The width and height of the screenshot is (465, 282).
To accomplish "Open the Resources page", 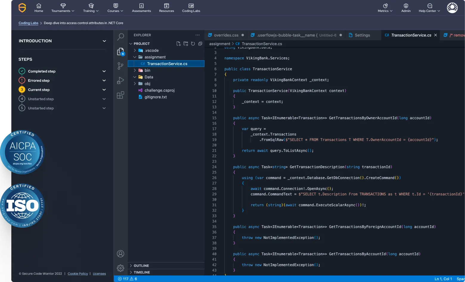I will coord(167,8).
